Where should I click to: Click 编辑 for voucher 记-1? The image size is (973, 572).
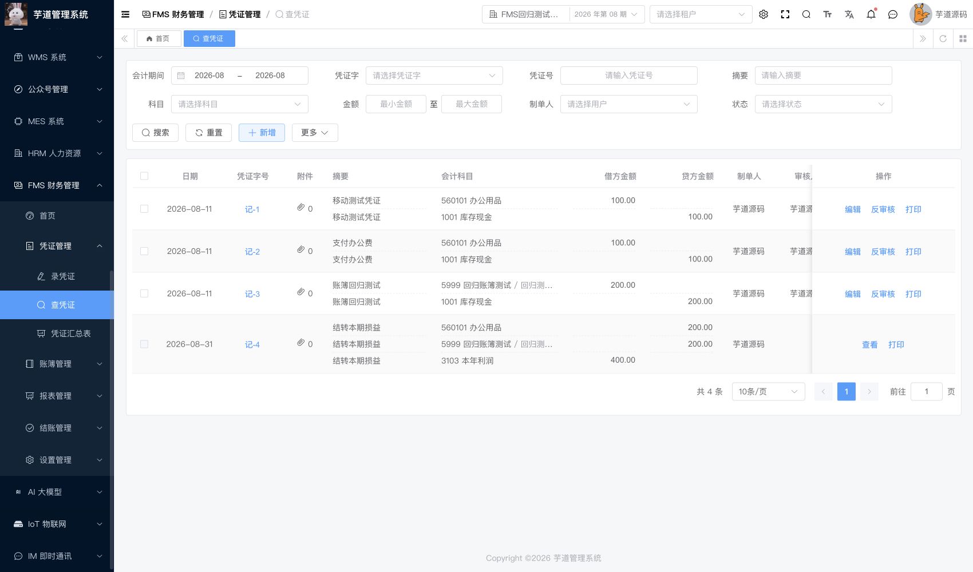click(x=853, y=209)
